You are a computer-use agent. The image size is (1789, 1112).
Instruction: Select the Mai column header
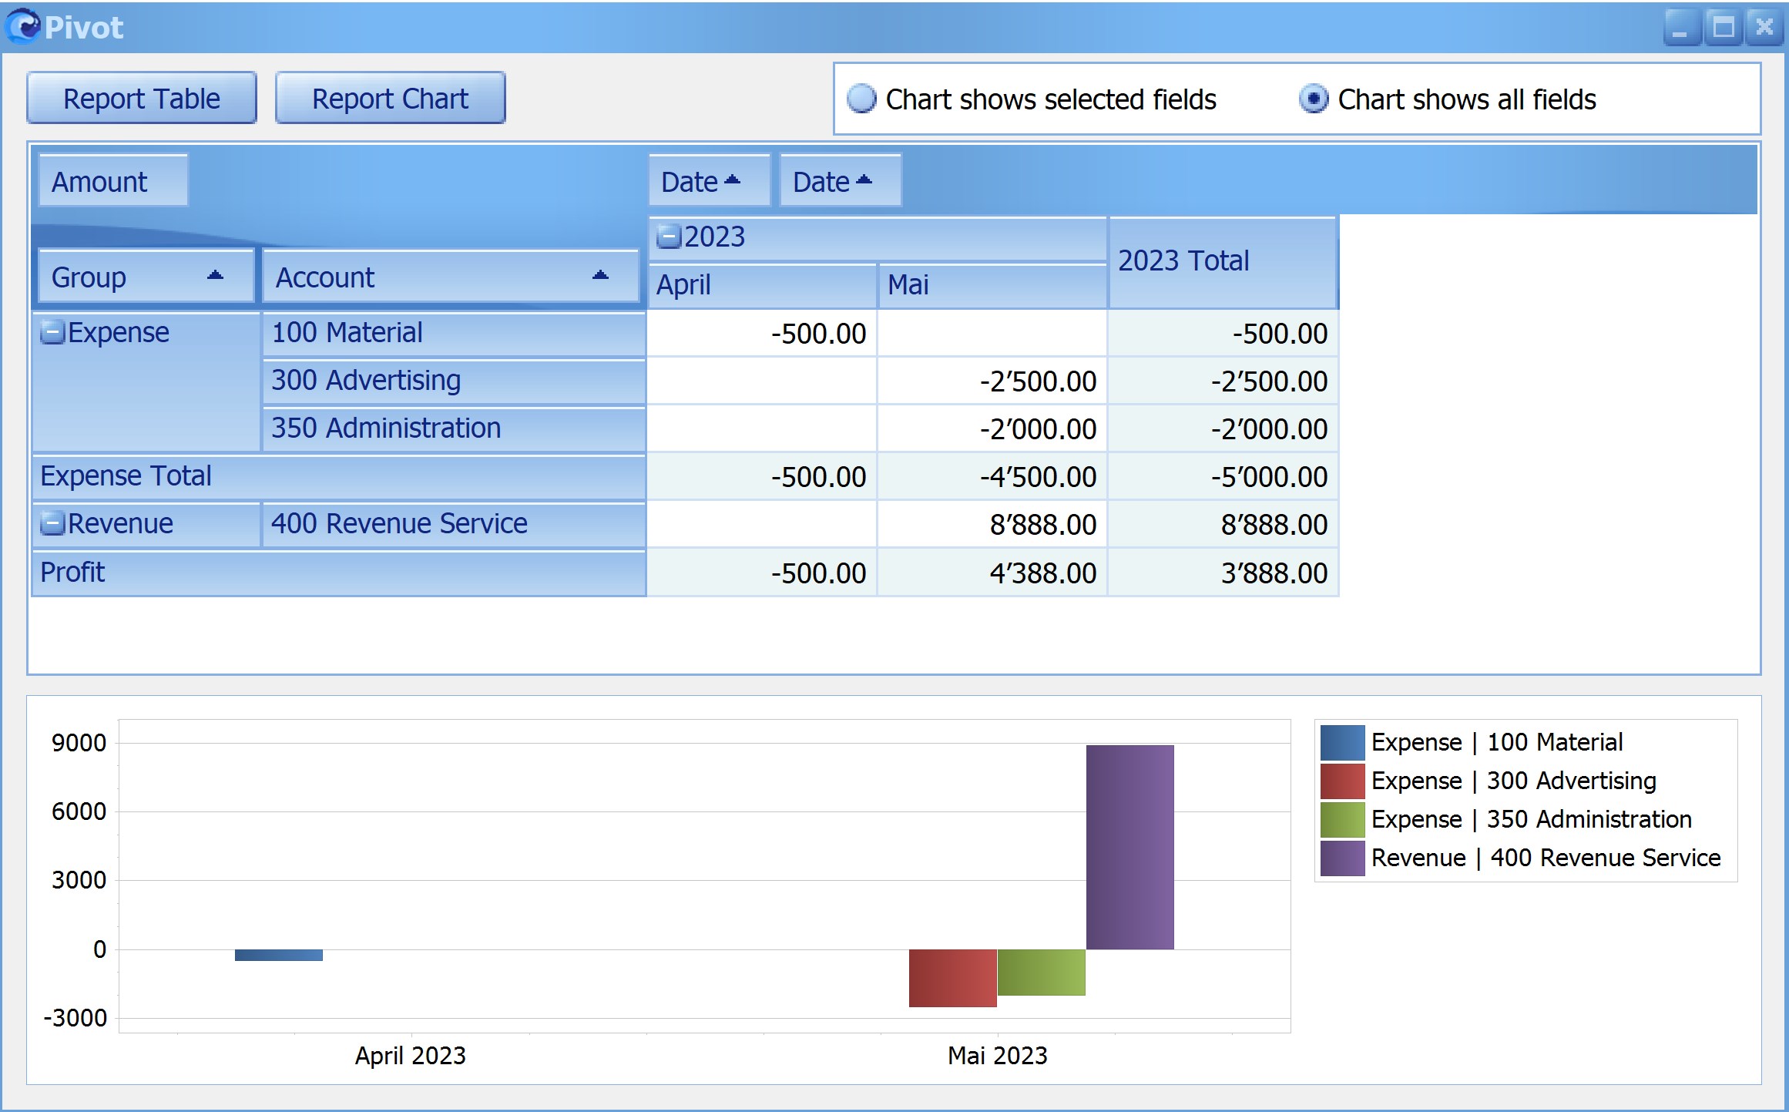pyautogui.click(x=992, y=285)
